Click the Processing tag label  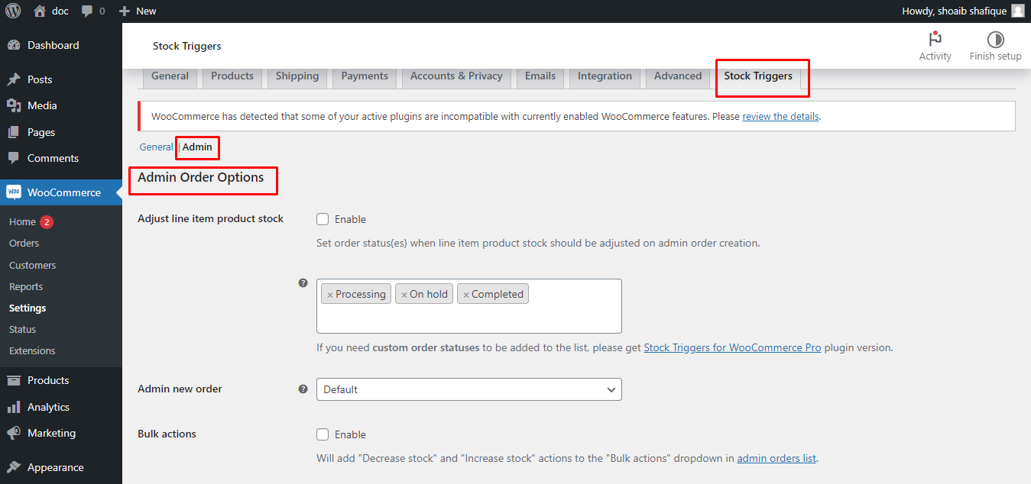coord(361,295)
